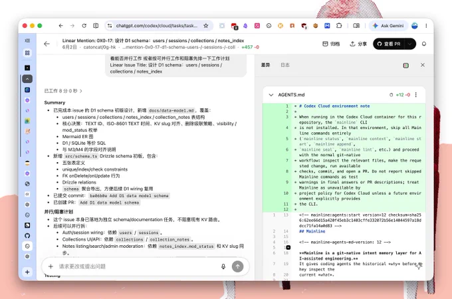Open the black square sidebar tab

[x=27, y=68]
